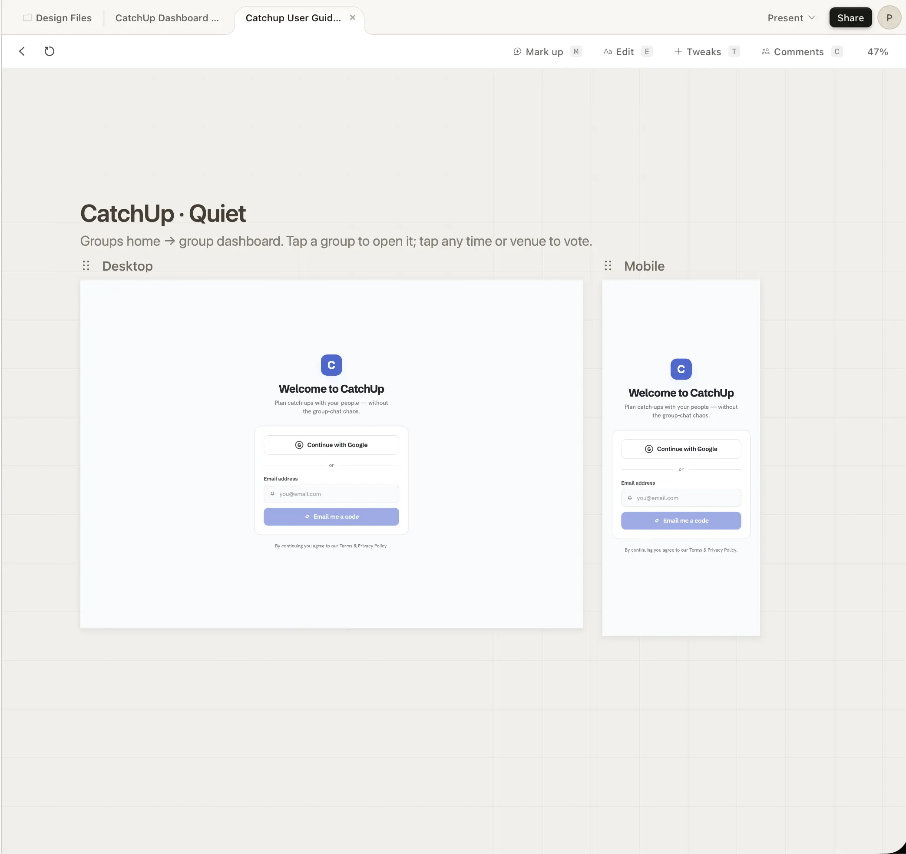Click the people icon beside Comments
The image size is (906, 854).
coord(766,52)
